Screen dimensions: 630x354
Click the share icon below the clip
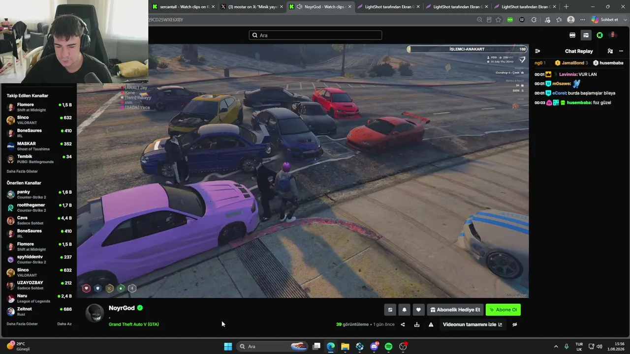pyautogui.click(x=403, y=324)
